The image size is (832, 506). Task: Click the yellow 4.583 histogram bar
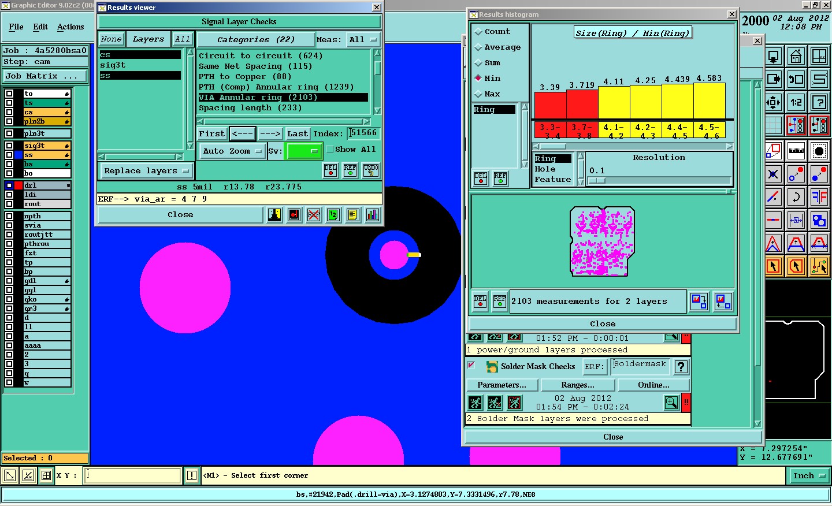coord(709,101)
